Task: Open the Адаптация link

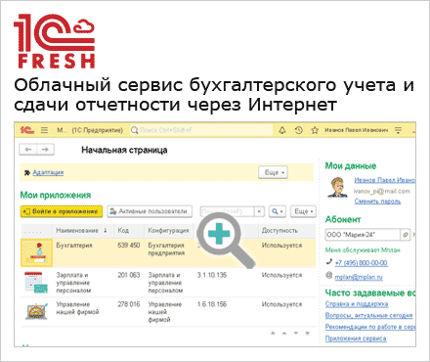Action: click(48, 172)
